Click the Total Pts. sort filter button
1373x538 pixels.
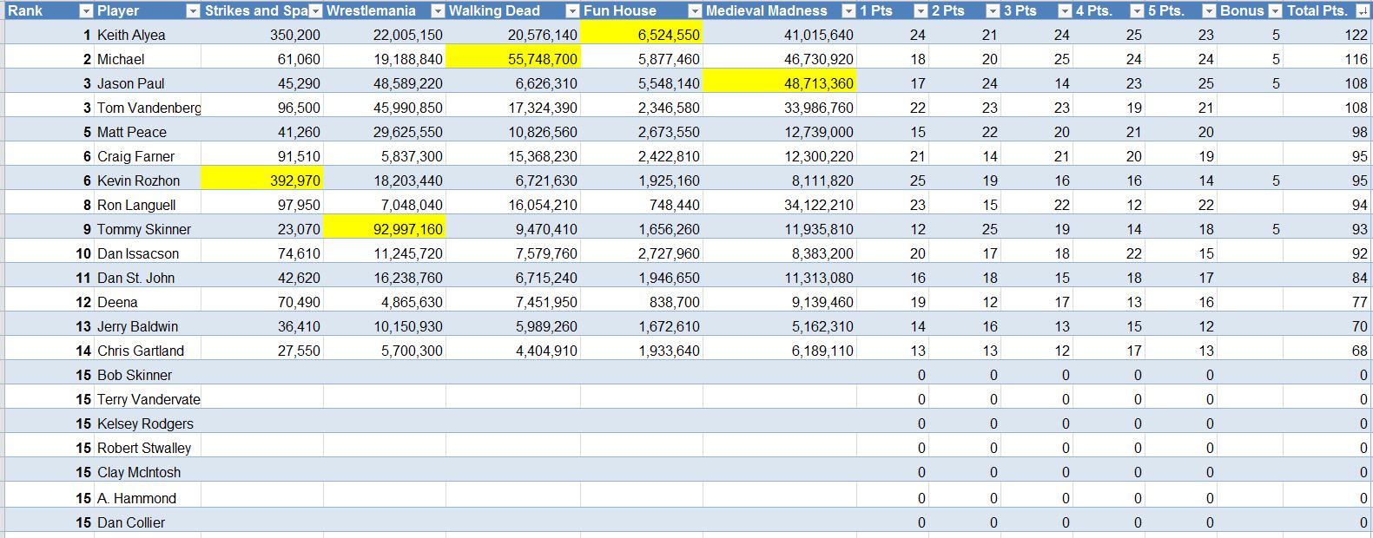click(x=1363, y=11)
